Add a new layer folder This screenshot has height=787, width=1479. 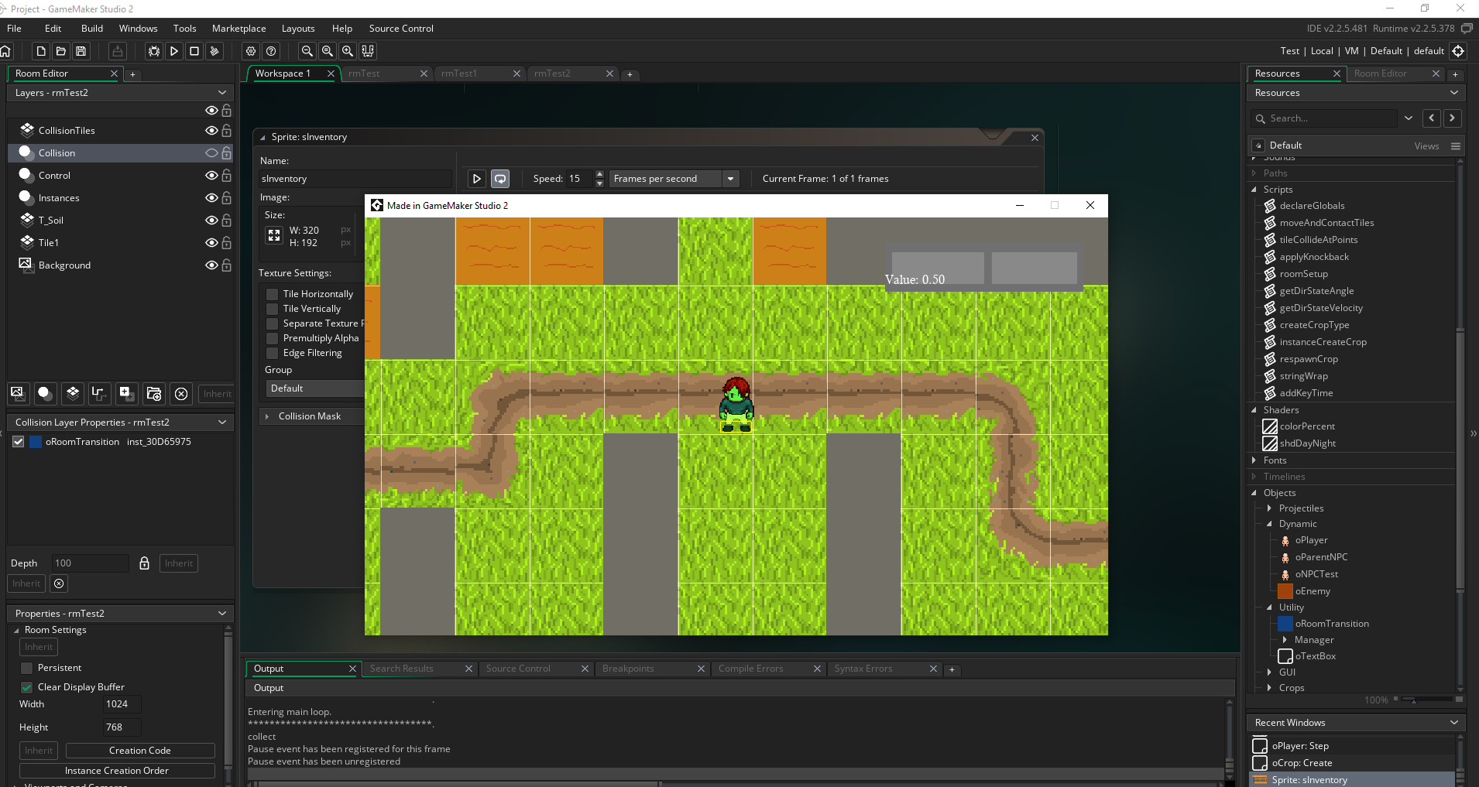coord(153,393)
